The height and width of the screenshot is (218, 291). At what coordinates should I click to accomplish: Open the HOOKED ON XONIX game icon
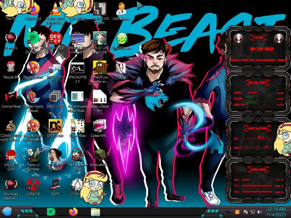pos(100,9)
